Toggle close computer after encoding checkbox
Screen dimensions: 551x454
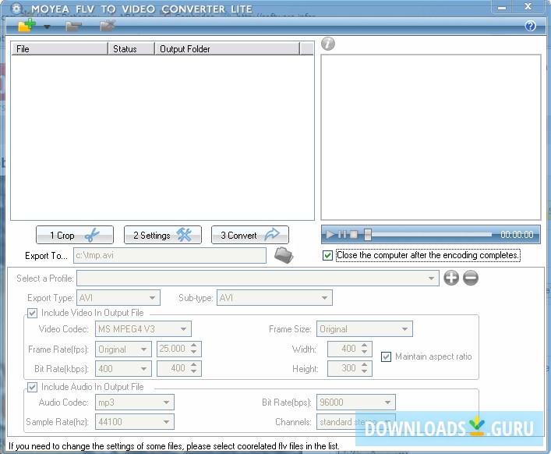[327, 255]
